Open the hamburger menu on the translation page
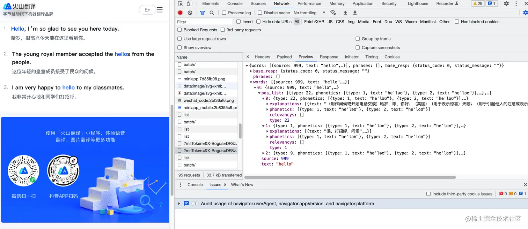Image resolution: width=528 pixels, height=229 pixels. coord(160,10)
